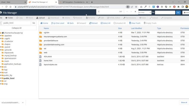
Task: Click the Restore toolbar button
Action: pos(78,18)
